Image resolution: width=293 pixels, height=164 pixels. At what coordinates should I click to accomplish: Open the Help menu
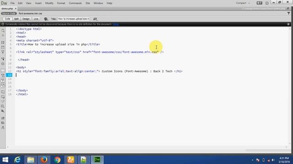click(x=109, y=3)
